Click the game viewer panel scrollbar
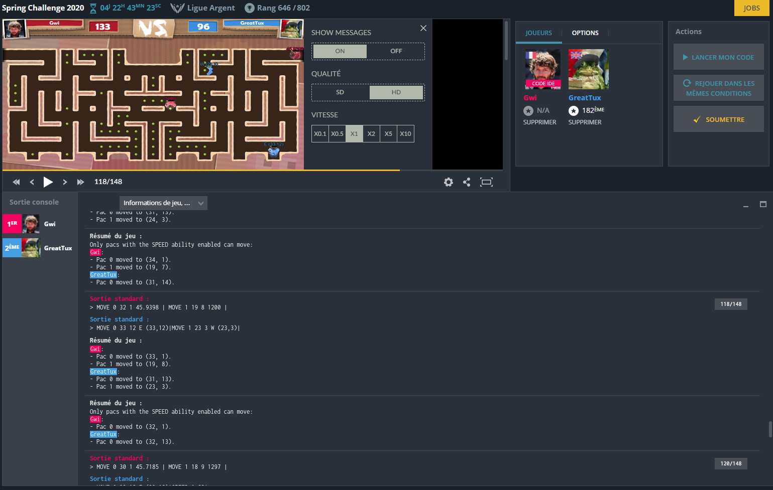Viewport: 773px width, 490px height. [506, 40]
